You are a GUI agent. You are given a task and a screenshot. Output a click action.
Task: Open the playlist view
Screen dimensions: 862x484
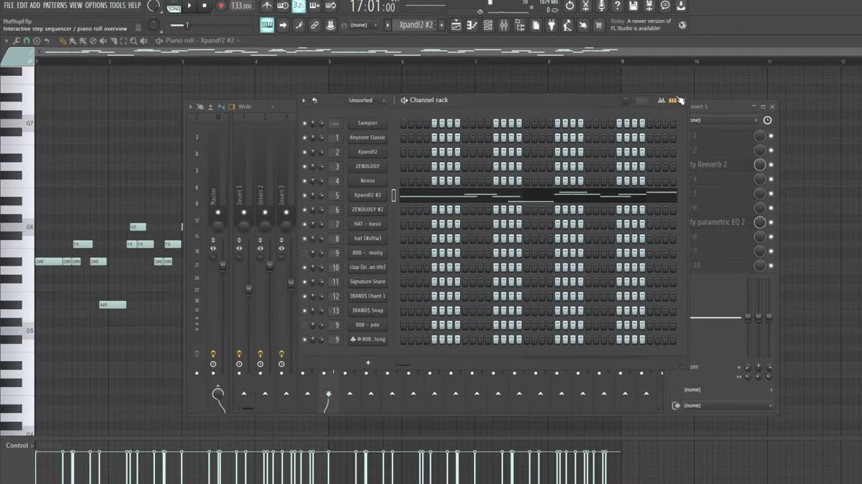(457, 26)
